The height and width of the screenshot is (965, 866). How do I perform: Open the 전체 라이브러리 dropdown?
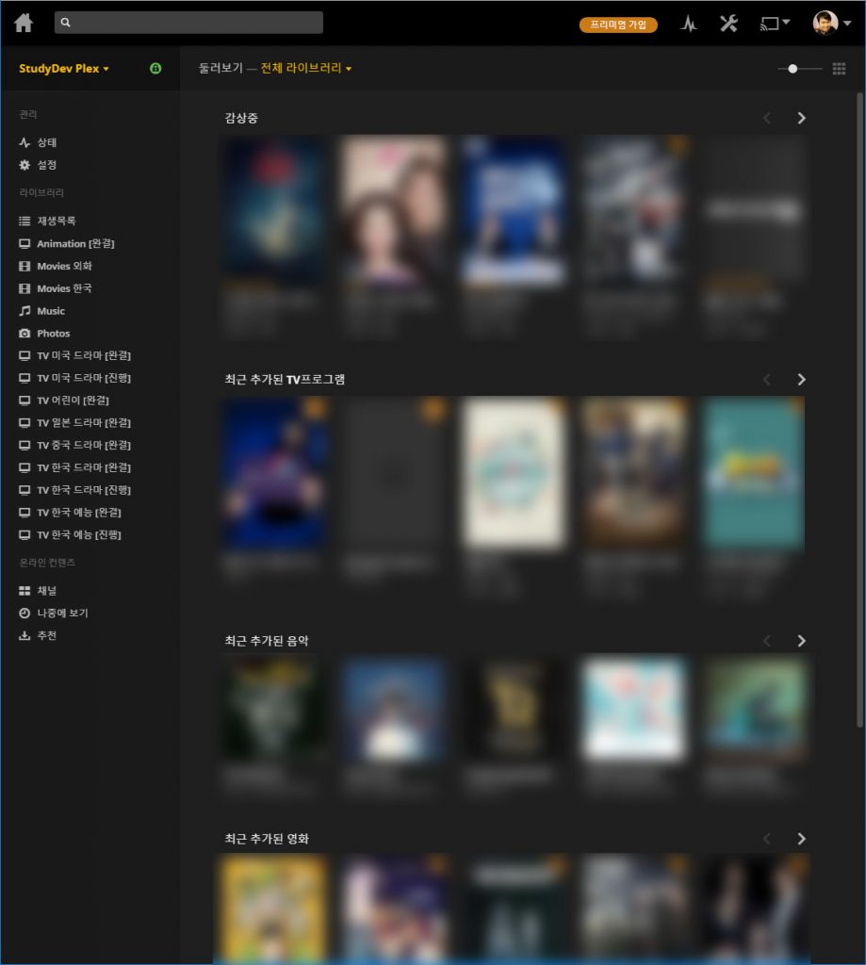(306, 69)
